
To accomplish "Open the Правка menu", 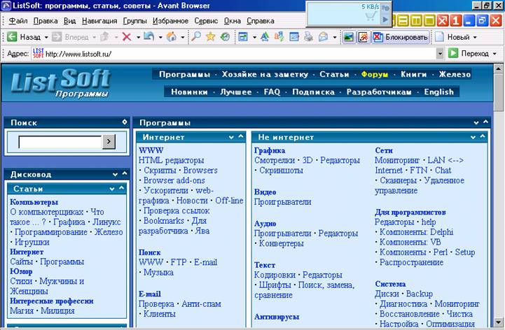I will click(x=46, y=21).
